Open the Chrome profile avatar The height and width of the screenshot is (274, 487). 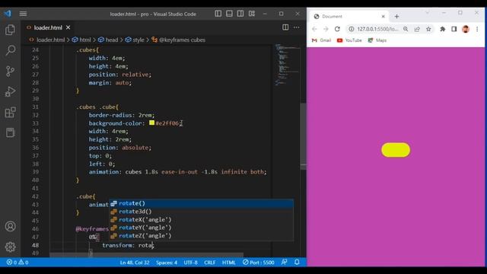tap(466, 29)
